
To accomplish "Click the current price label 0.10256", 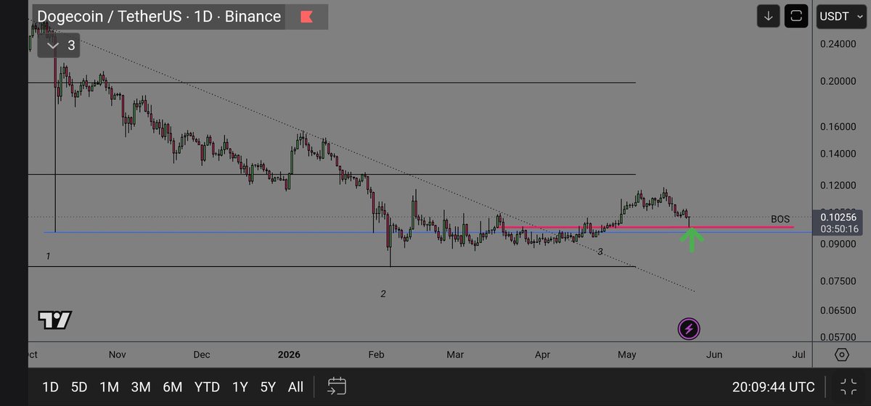I will [840, 217].
